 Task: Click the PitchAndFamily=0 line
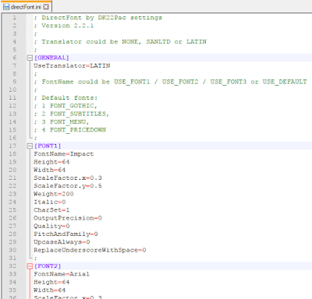click(66, 234)
